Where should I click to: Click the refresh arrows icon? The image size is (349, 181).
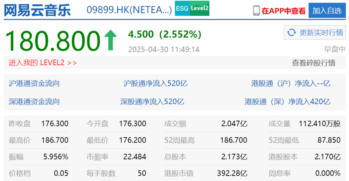tap(292, 32)
